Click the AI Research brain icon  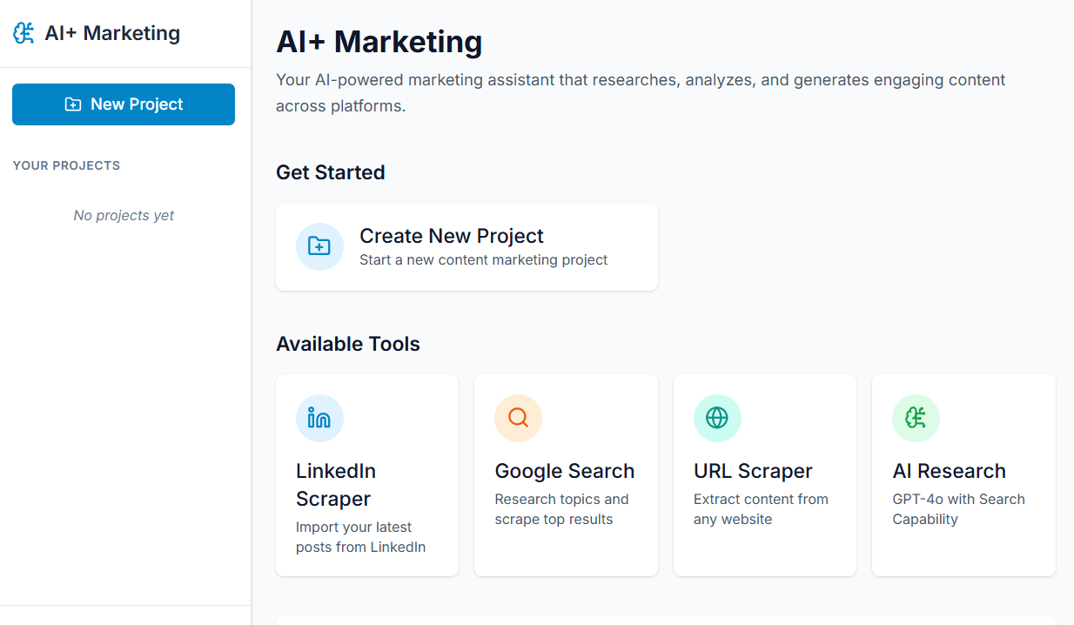(x=916, y=419)
